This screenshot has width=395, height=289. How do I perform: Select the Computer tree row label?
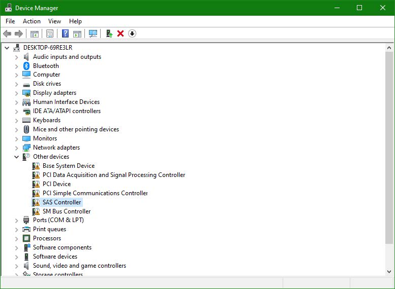coord(47,75)
